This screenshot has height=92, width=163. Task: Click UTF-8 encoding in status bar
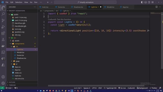tap(94, 88)
